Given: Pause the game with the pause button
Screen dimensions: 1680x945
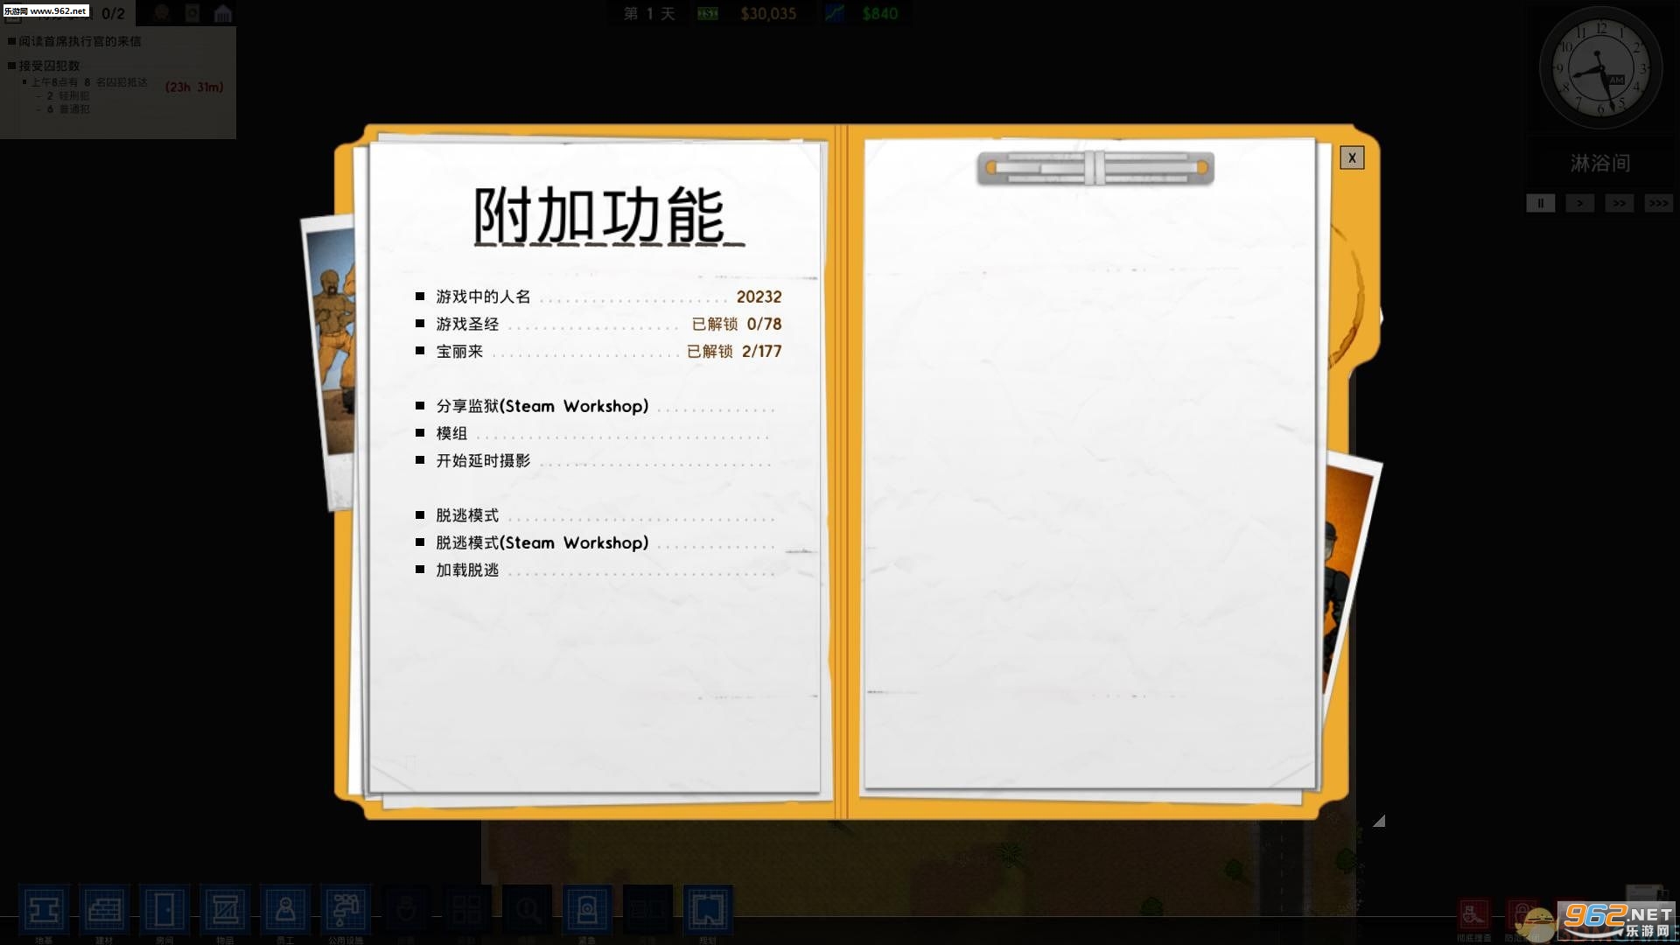Looking at the screenshot, I should tap(1540, 203).
